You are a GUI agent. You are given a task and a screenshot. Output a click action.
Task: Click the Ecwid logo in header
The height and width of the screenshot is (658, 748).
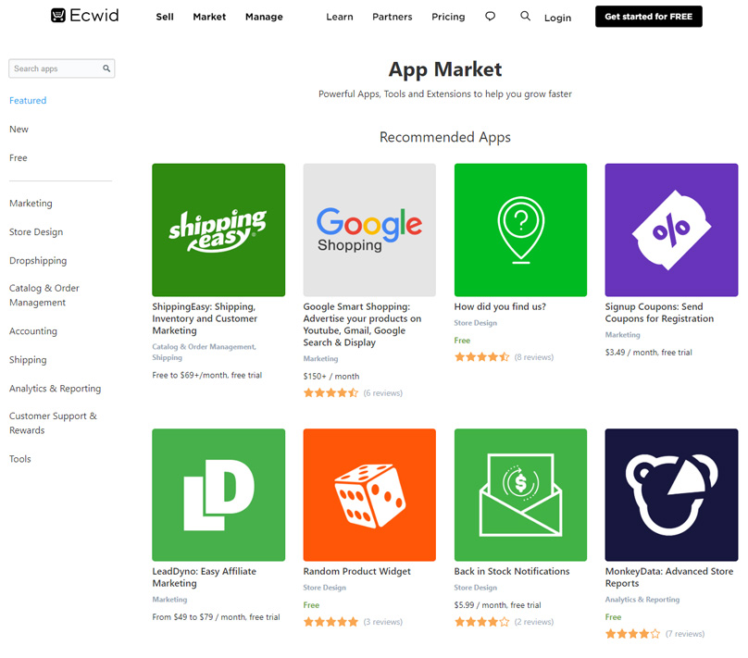[x=84, y=16]
